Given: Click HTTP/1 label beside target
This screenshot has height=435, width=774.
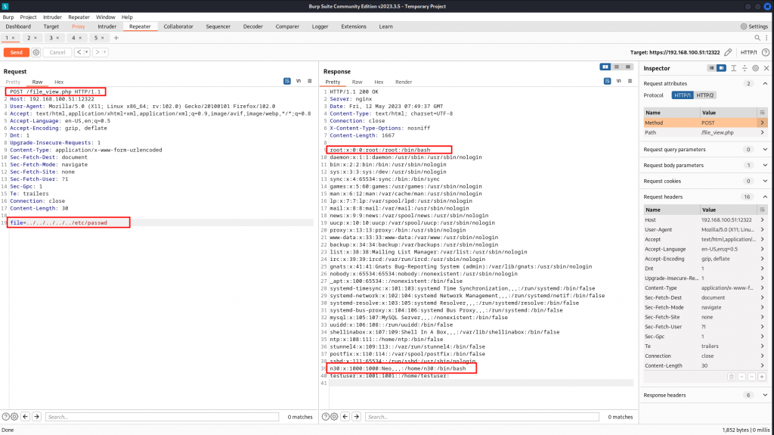Looking at the screenshot, I should [x=748, y=52].
